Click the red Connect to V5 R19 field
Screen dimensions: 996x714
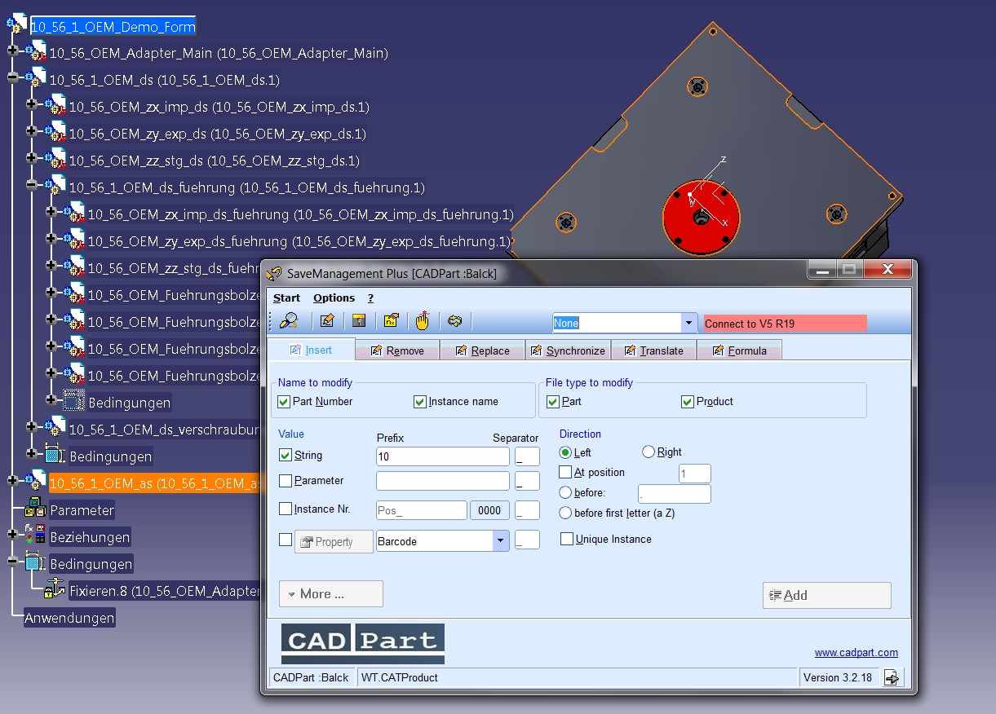tap(785, 324)
